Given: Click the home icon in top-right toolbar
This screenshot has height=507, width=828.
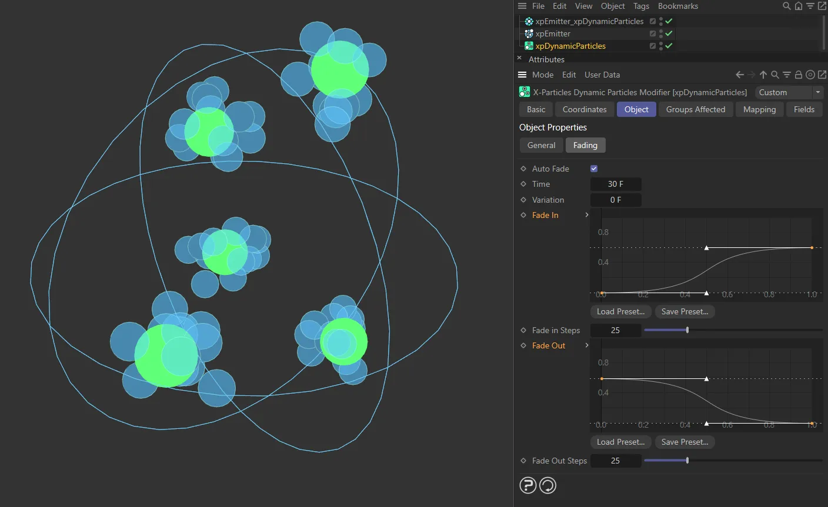Looking at the screenshot, I should (x=798, y=6).
